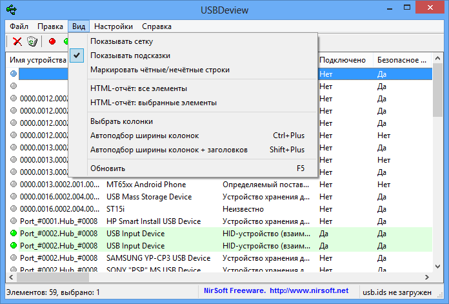Enable Показывать сетку in the menu
The height and width of the screenshot is (304, 449).
click(x=193, y=41)
